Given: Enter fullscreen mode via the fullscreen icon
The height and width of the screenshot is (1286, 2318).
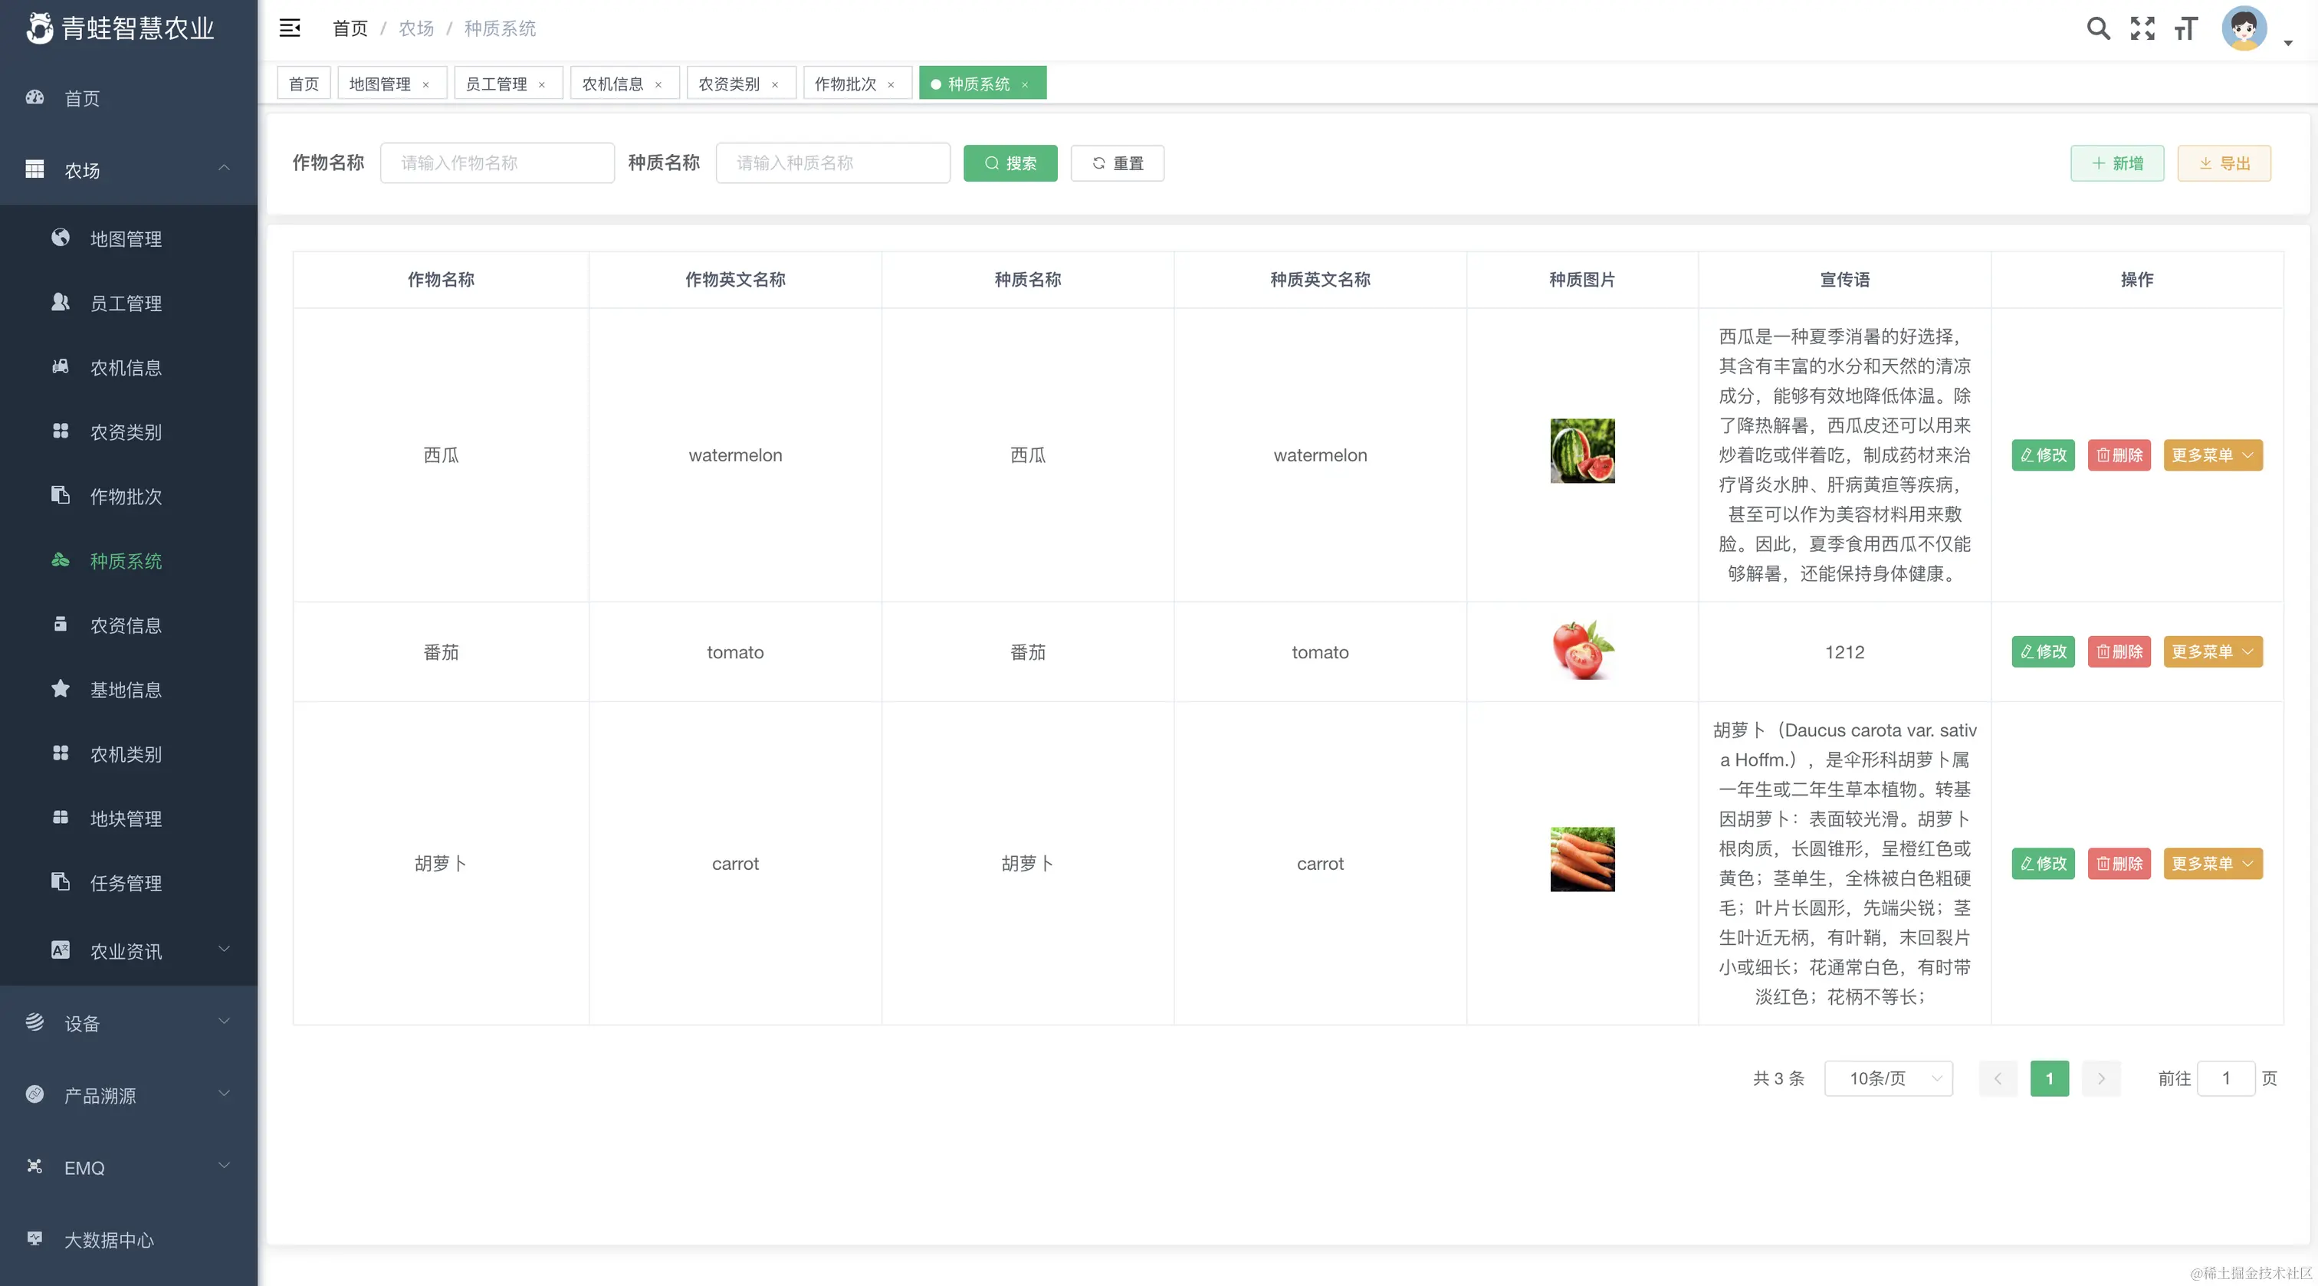Looking at the screenshot, I should (x=2142, y=28).
